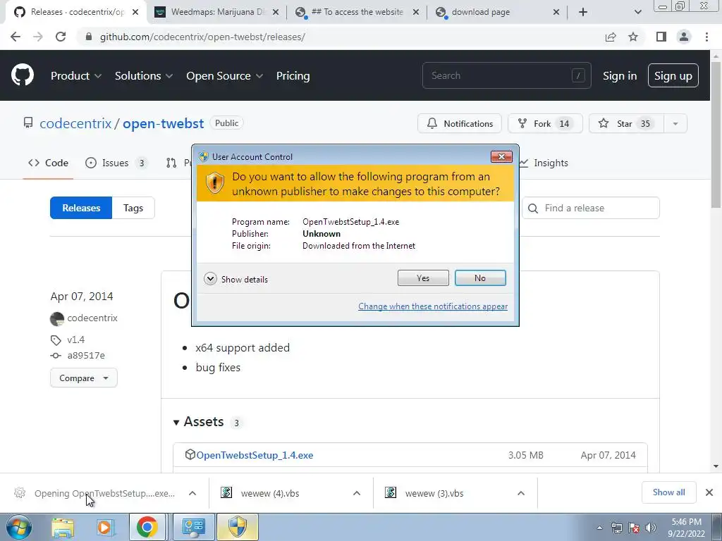Click the browser address bar URL
722x541 pixels.
(x=202, y=37)
